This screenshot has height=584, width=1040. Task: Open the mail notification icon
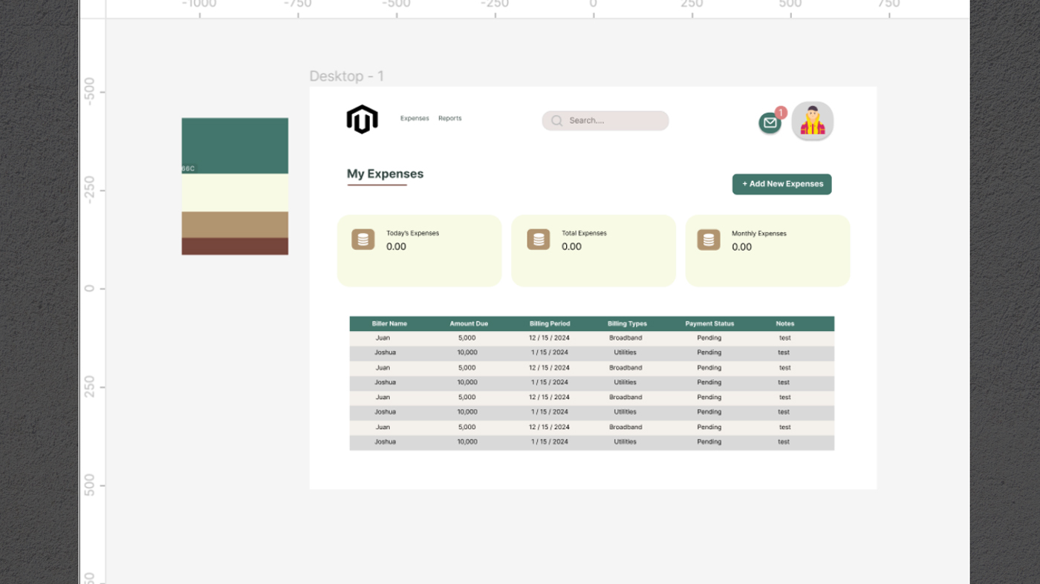(770, 123)
